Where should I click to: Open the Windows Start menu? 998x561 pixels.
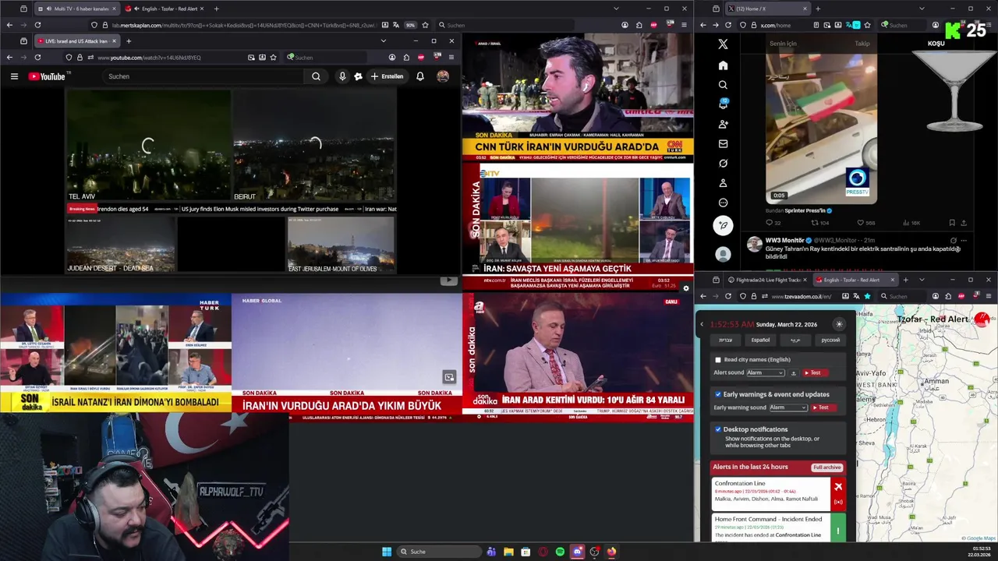[387, 552]
